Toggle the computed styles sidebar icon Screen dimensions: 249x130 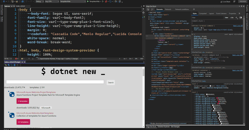[x=240, y=18]
